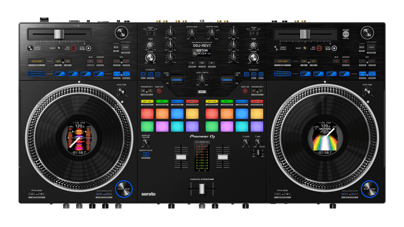Tap the right deck KEY LOCK button

319,48
